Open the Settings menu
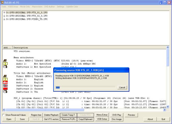The width and height of the screenshot is (172, 124). tap(60, 7)
